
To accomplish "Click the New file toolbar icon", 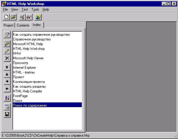I will click(6, 17).
